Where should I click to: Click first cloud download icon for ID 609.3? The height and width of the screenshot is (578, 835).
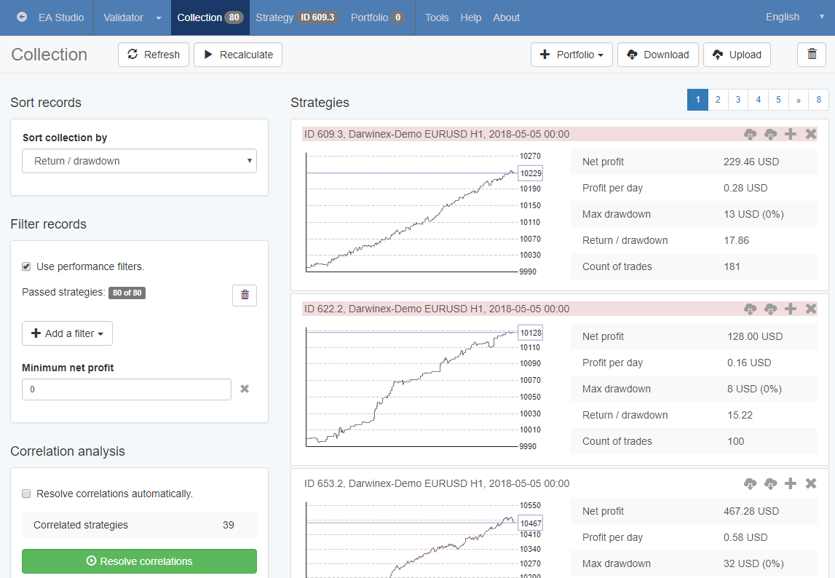pos(750,134)
